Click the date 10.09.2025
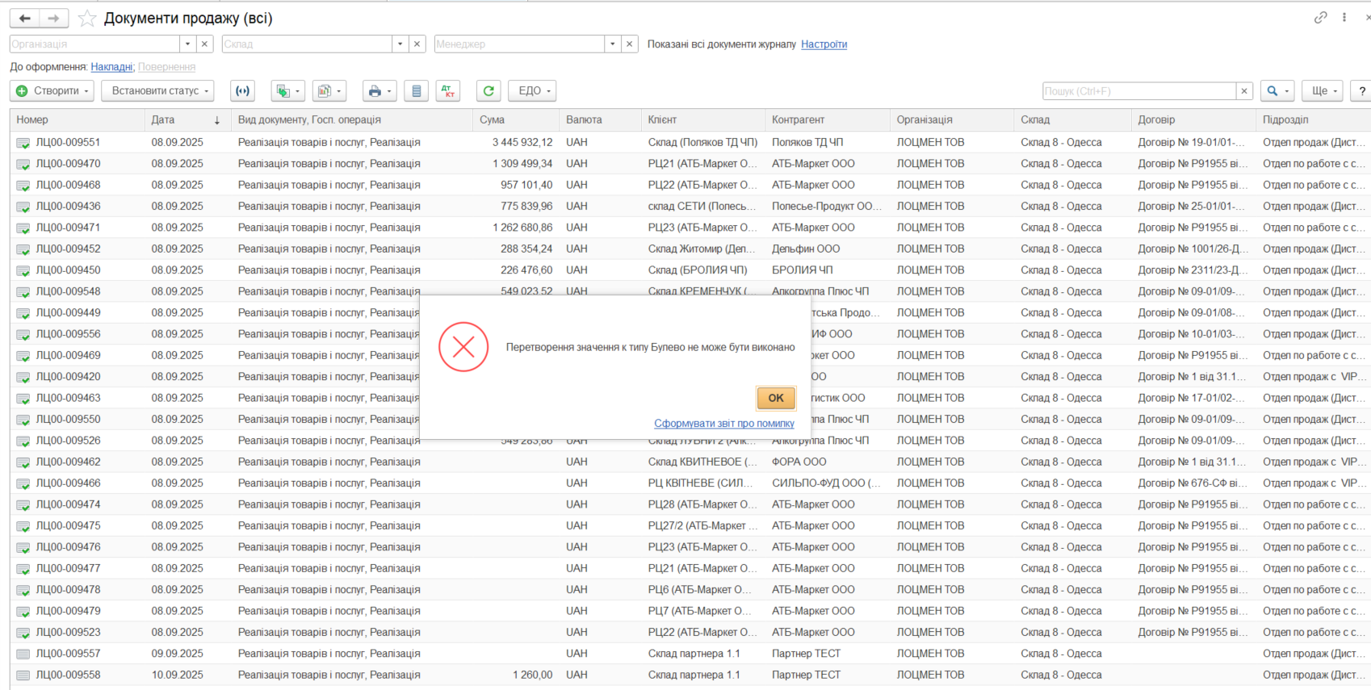The height and width of the screenshot is (690, 1371). tap(177, 675)
